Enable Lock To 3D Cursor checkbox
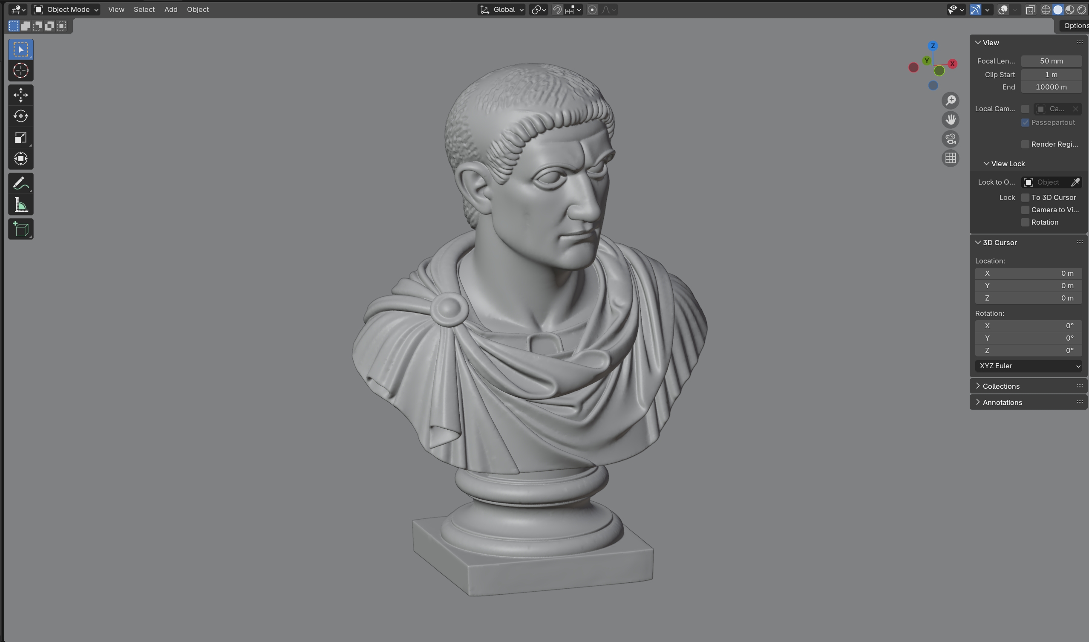 pos(1025,198)
